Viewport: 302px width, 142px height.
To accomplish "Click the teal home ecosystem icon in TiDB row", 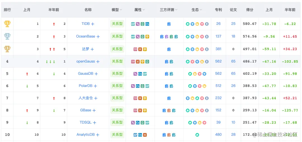I will (188, 24).
